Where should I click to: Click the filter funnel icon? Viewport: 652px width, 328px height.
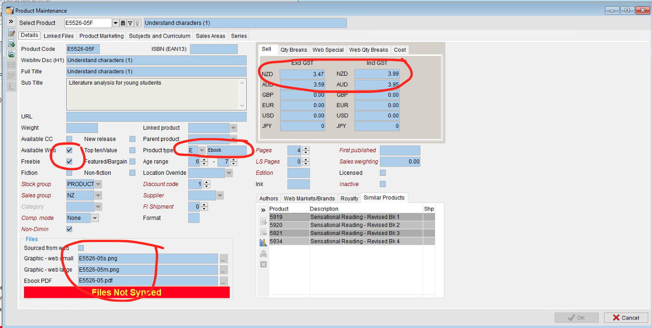[130, 23]
